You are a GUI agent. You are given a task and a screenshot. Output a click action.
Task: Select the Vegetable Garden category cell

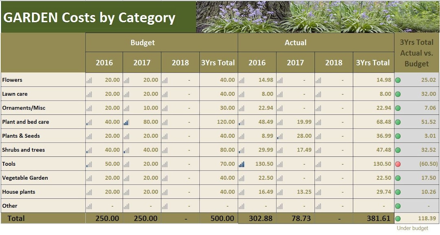pyautogui.click(x=43, y=178)
